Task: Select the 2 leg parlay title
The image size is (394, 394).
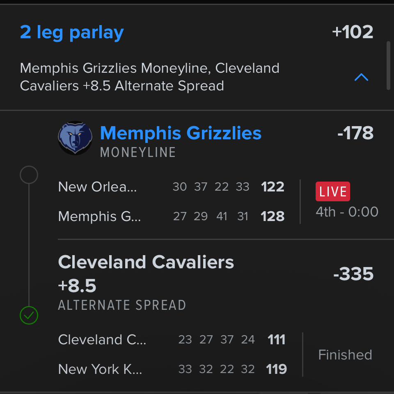Action: (x=72, y=32)
